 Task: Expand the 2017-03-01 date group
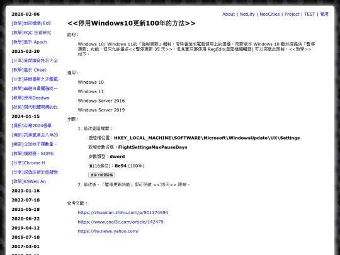click(26, 247)
